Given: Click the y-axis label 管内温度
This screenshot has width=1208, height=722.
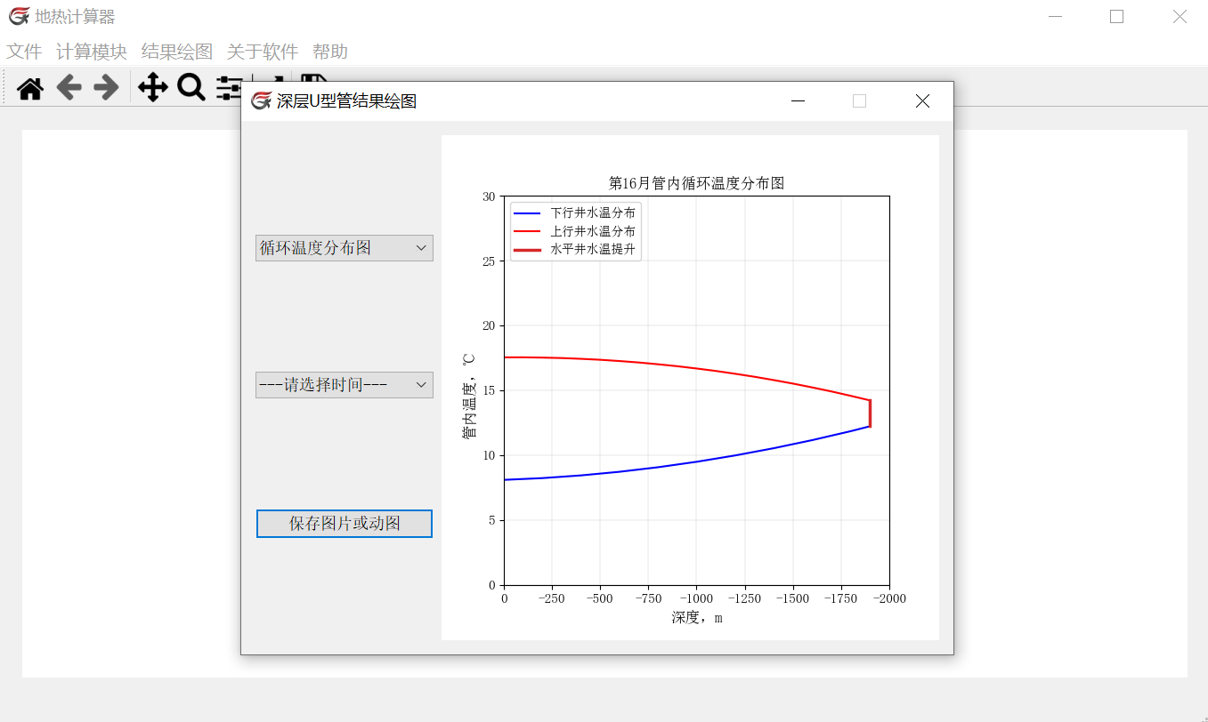Looking at the screenshot, I should click(x=468, y=396).
